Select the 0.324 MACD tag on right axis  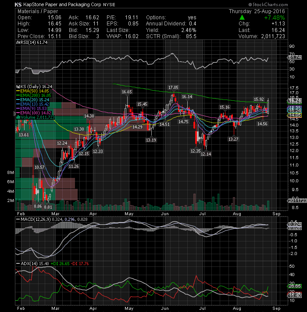(x=295, y=224)
